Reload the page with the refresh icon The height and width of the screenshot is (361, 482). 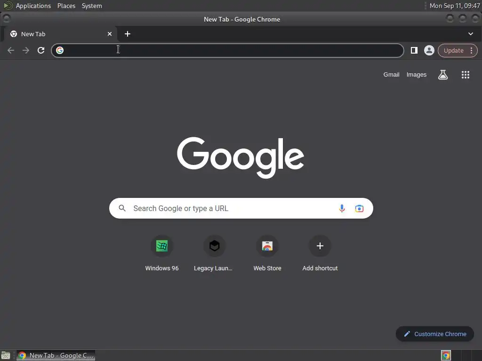[41, 50]
